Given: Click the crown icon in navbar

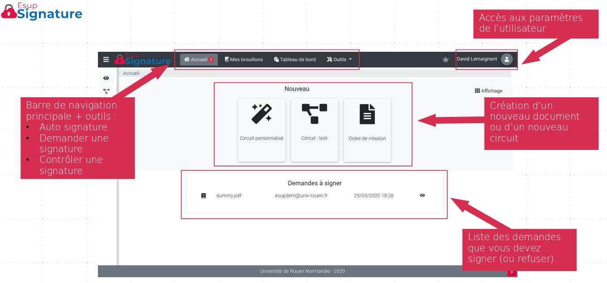Looking at the screenshot, I should (445, 59).
